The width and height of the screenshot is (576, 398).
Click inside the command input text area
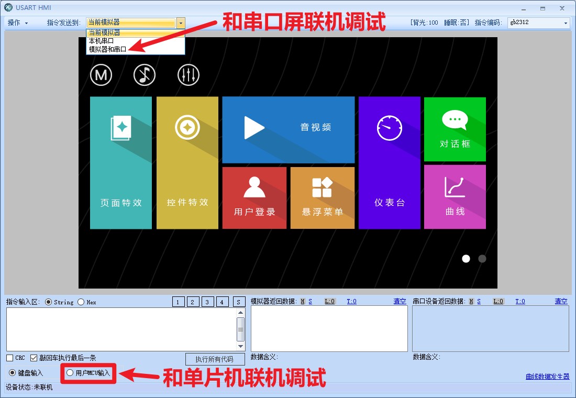tap(120, 329)
